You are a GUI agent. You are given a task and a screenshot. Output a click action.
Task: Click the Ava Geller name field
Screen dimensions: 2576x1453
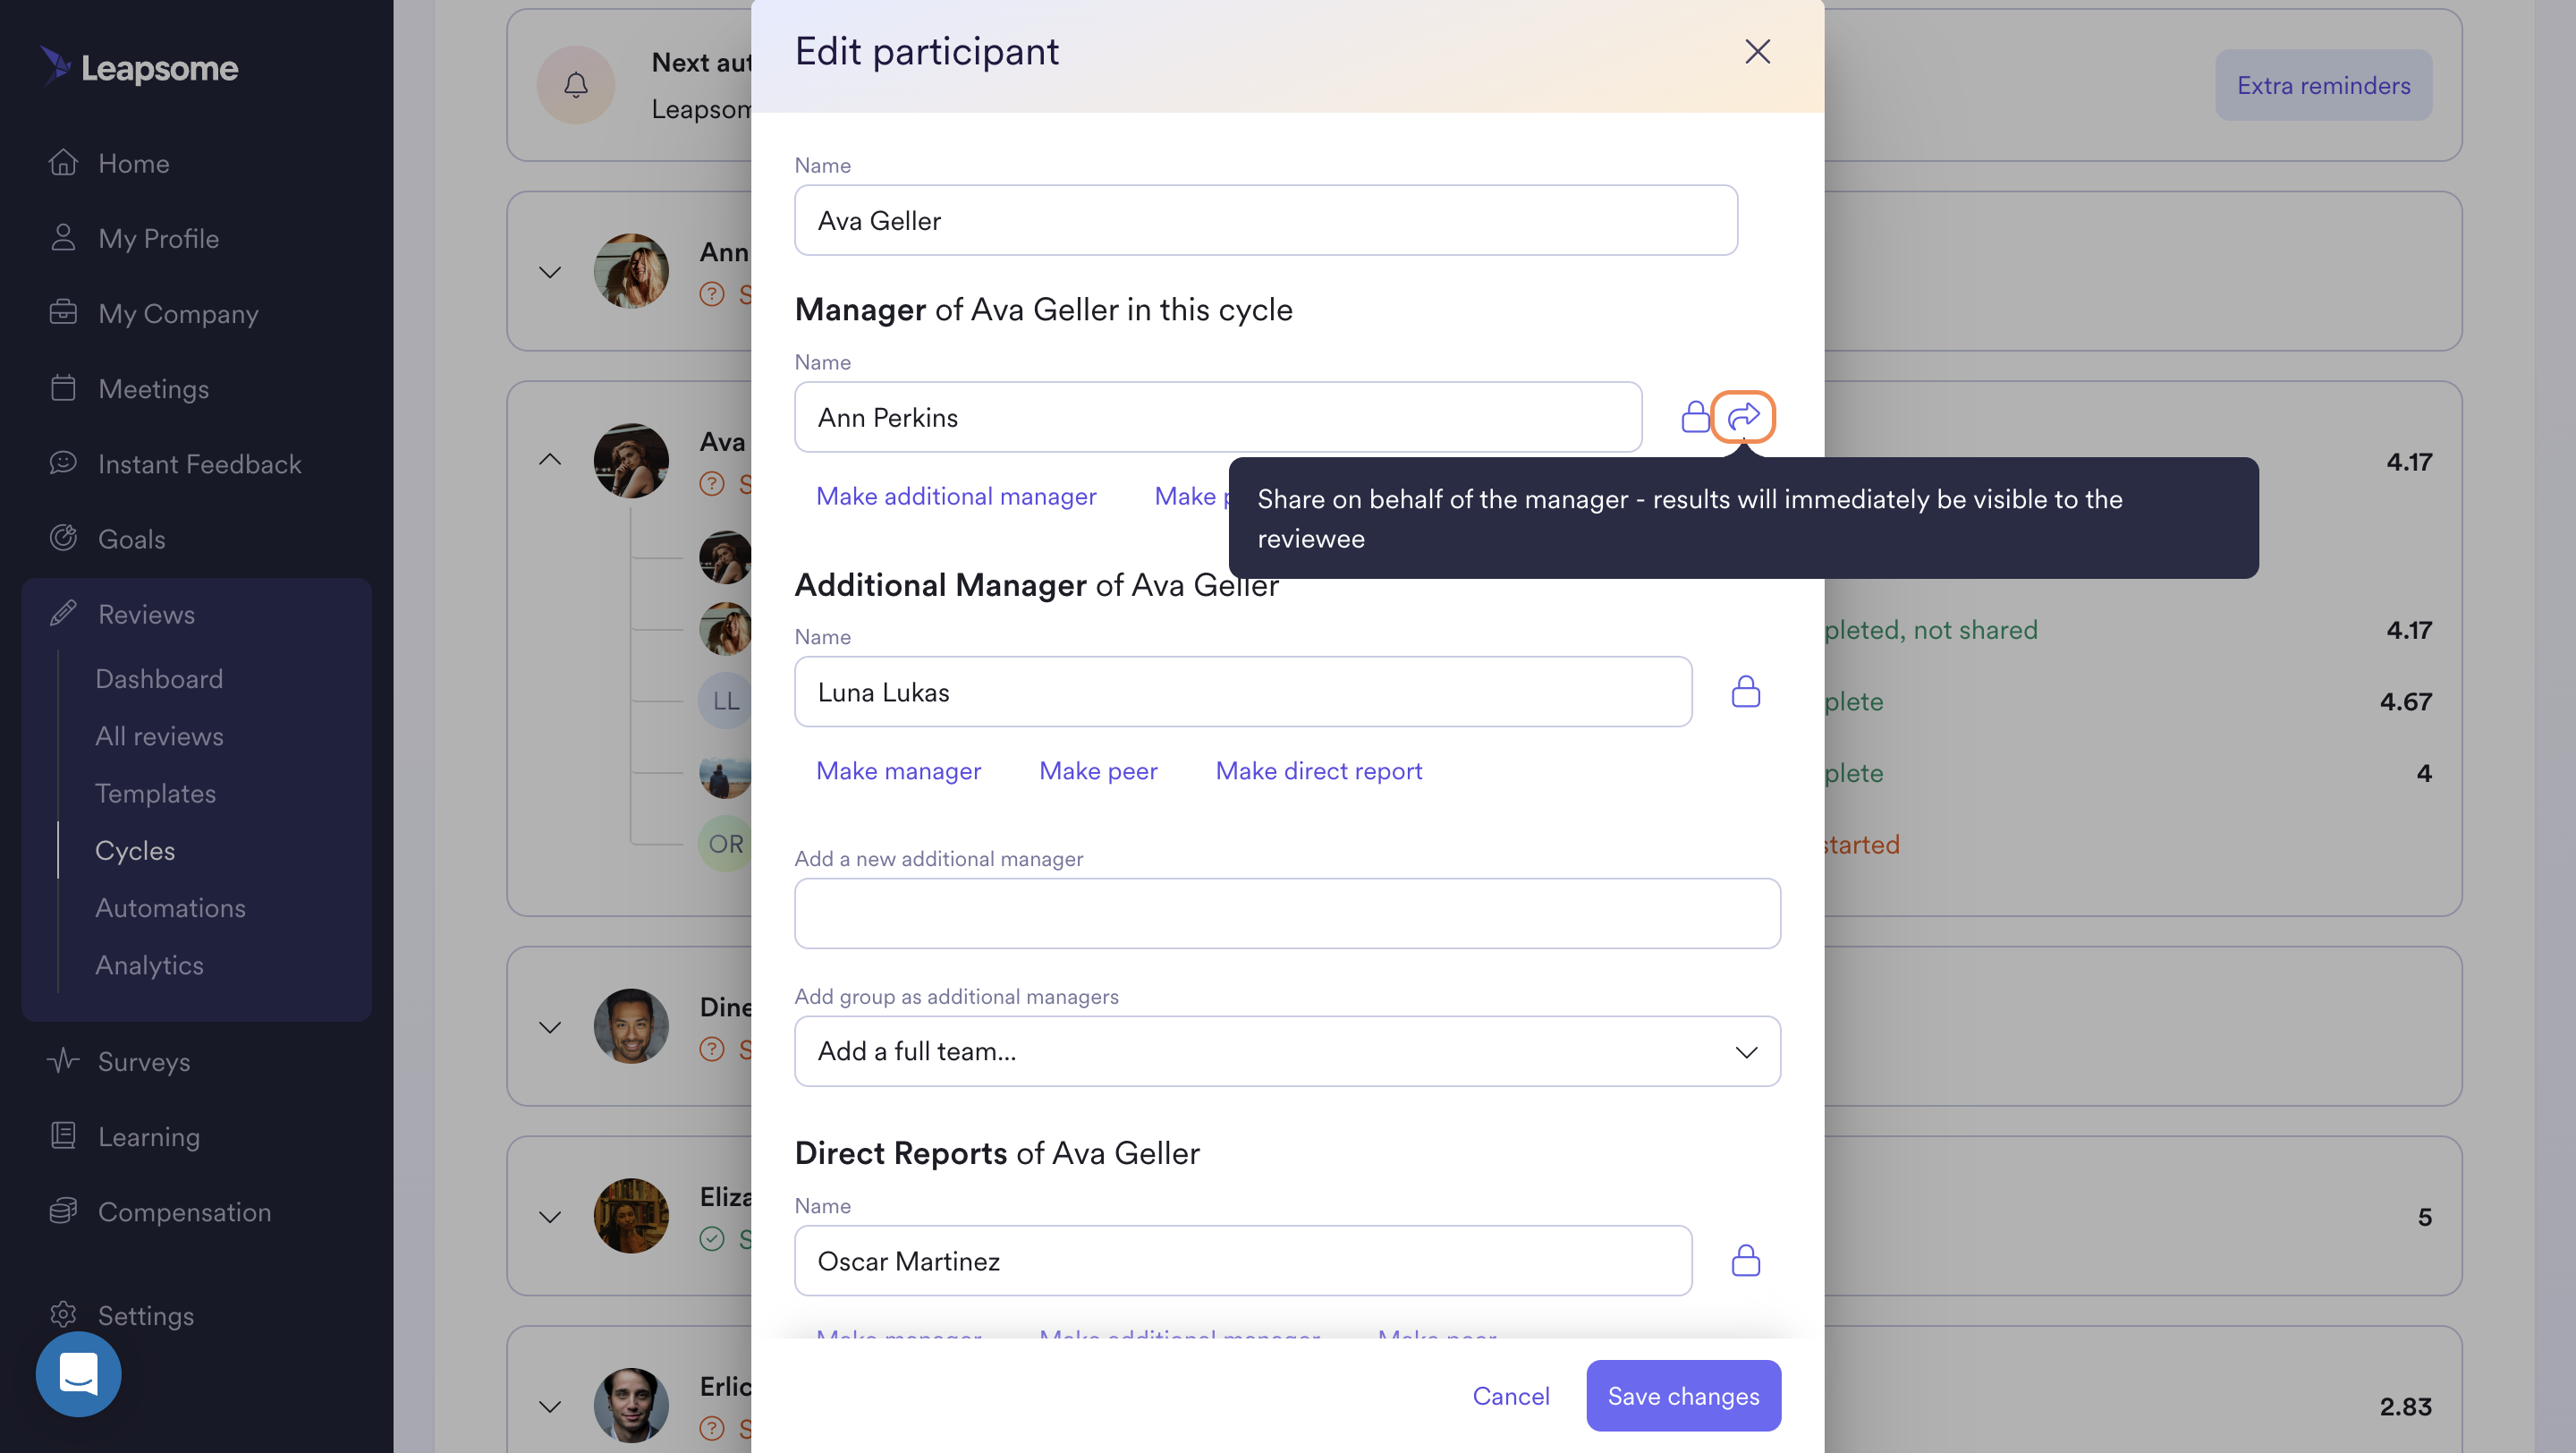1265,220
